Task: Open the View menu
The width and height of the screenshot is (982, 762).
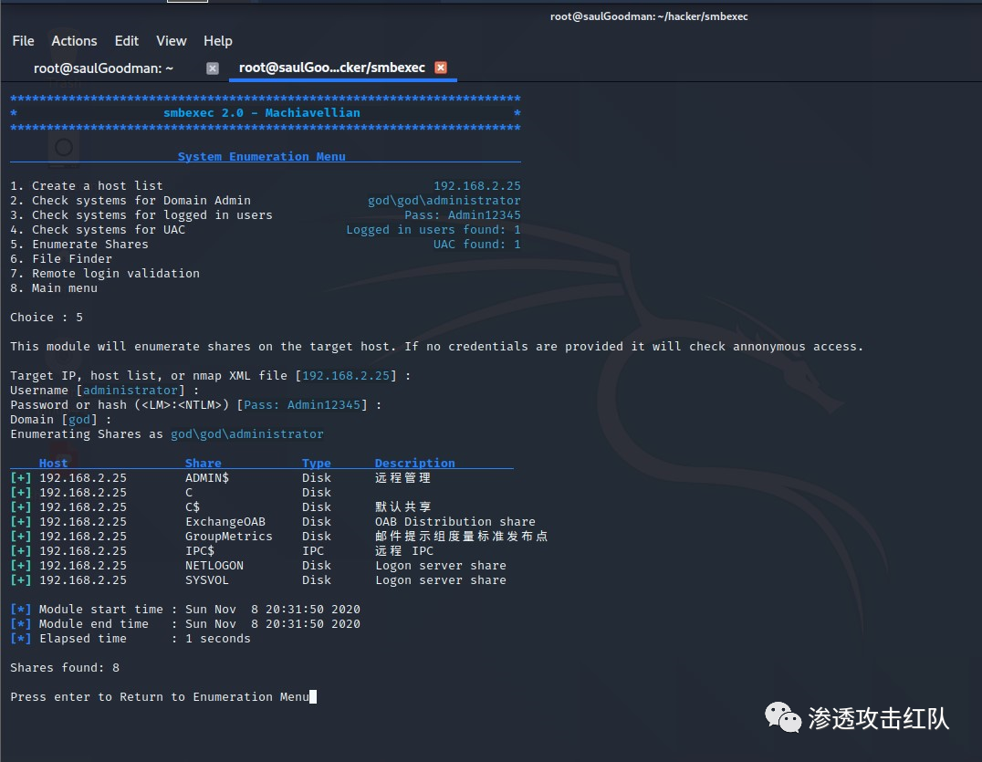Action: point(171,41)
